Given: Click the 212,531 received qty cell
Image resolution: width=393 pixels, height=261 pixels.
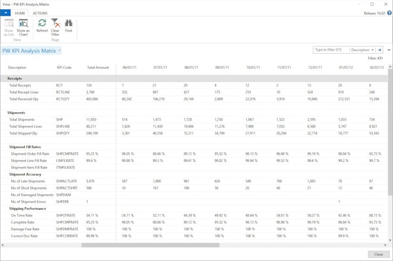Looking at the screenshot, I should [x=344, y=99].
